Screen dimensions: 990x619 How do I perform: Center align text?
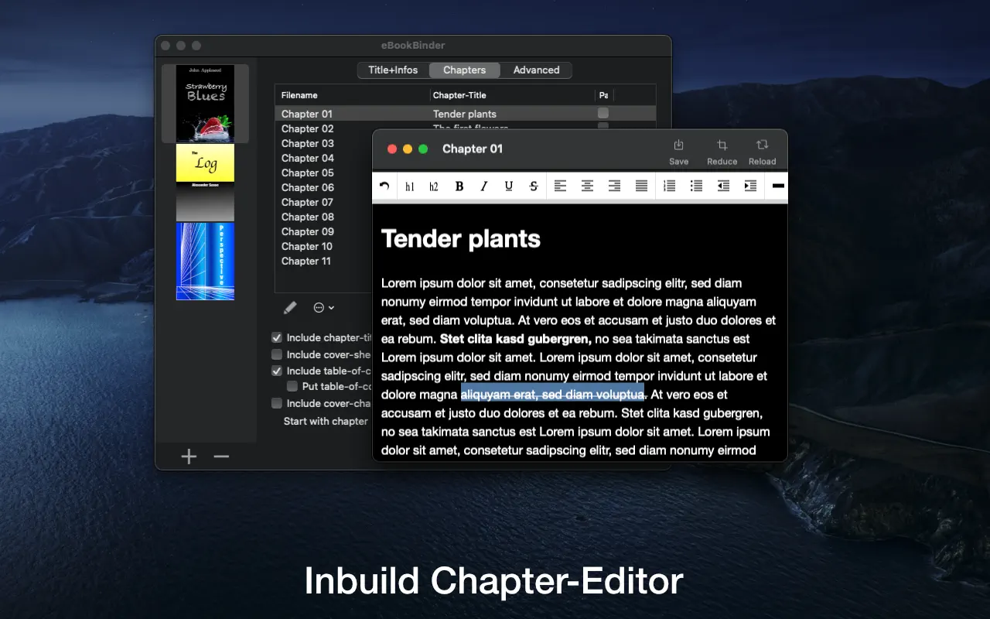pyautogui.click(x=588, y=186)
